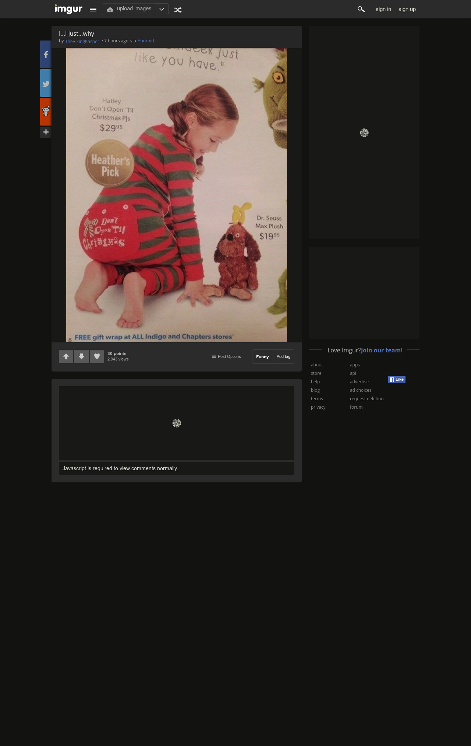Open the privacy footer link
This screenshot has height=746, width=471.
click(x=318, y=407)
